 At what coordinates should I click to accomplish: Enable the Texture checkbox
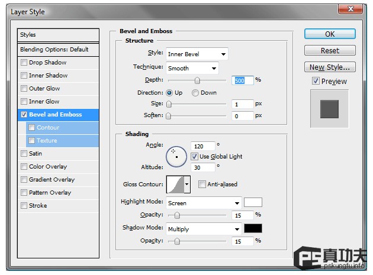tap(31, 141)
